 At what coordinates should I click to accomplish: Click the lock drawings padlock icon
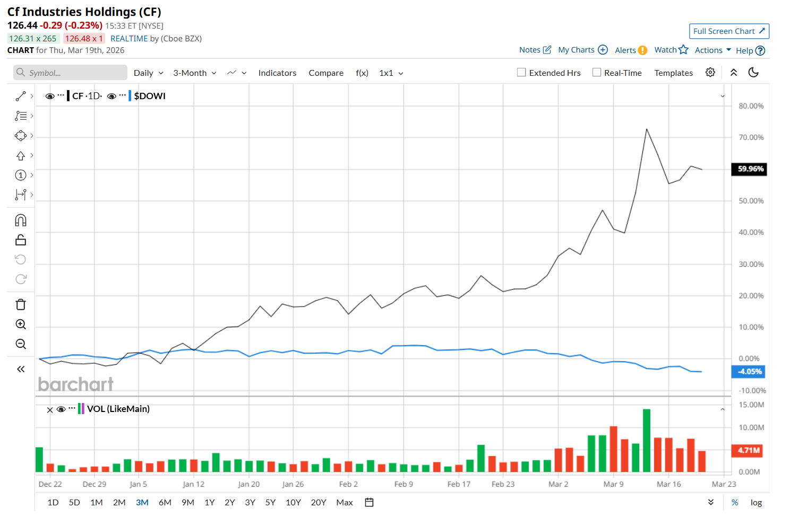click(x=21, y=240)
